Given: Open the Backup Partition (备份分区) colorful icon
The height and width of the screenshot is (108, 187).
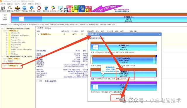Looking at the screenshot, I should [x=53, y=8].
